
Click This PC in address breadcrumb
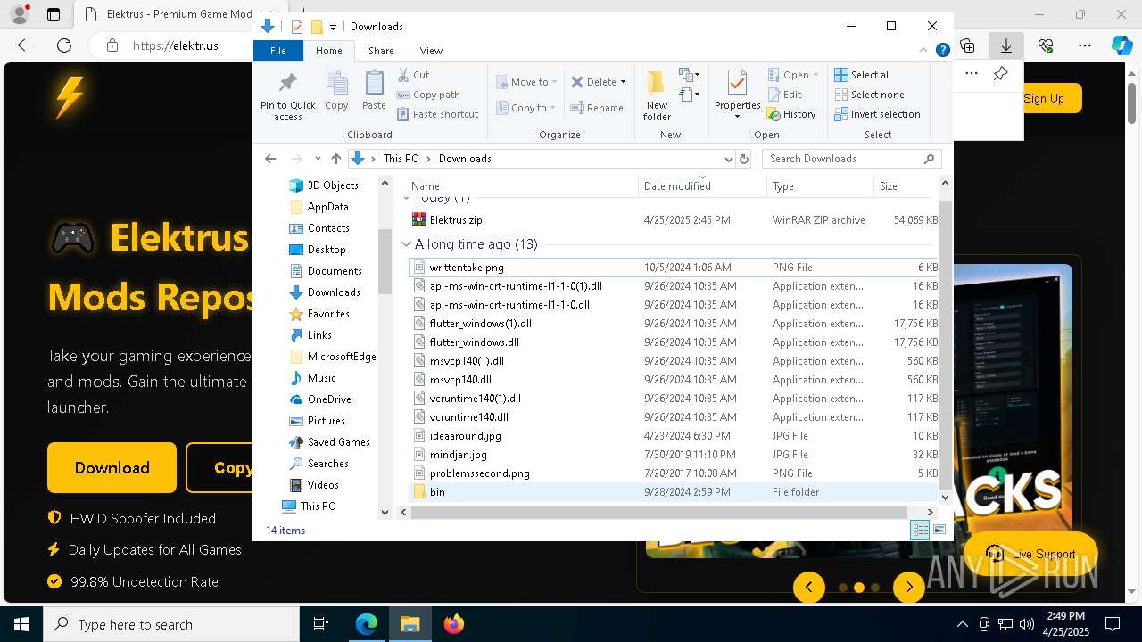[401, 159]
